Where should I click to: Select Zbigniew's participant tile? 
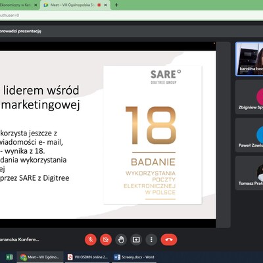[x=249, y=97]
